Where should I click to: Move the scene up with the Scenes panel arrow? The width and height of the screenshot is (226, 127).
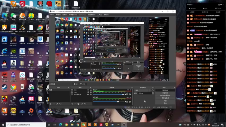click(x=57, y=104)
